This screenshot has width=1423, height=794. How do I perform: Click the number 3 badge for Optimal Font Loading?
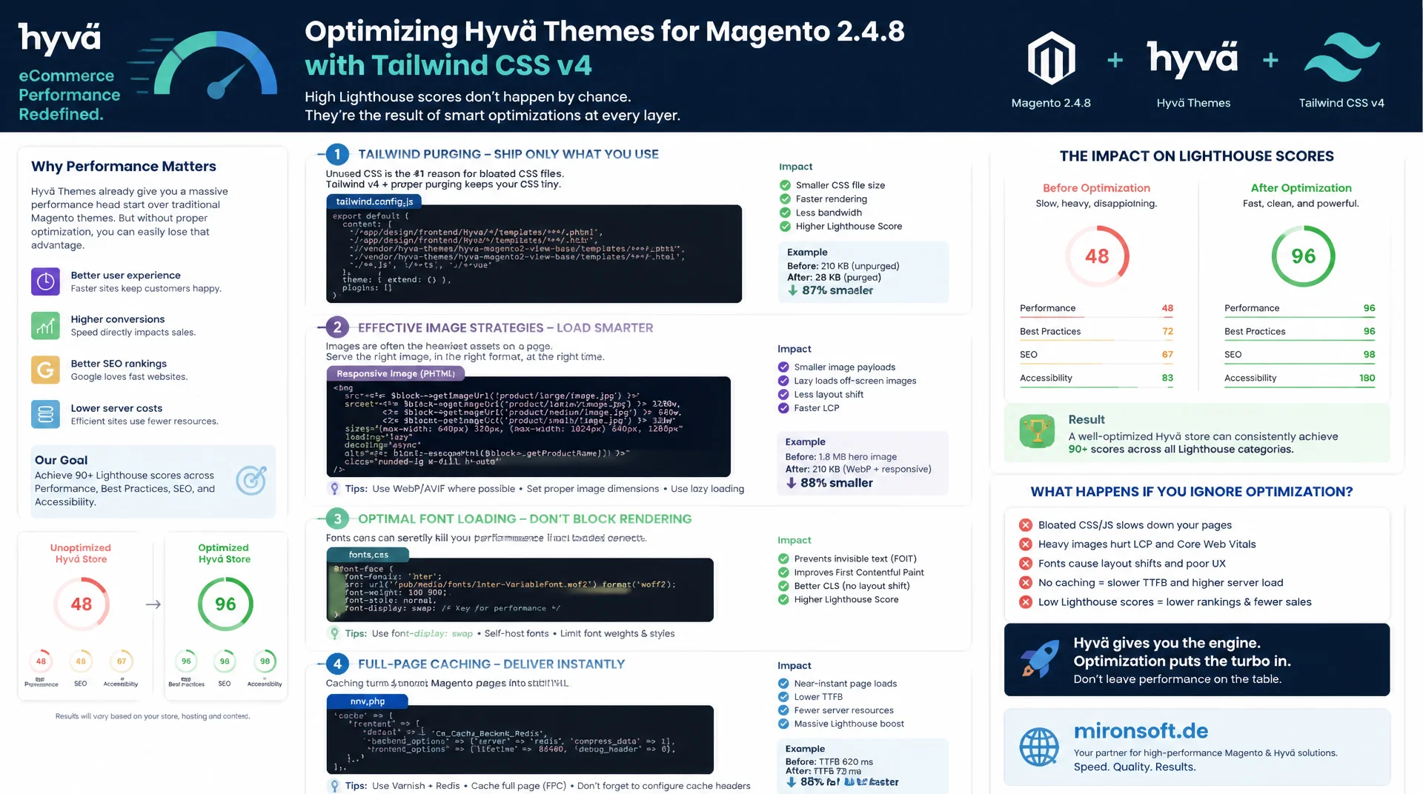click(x=337, y=519)
